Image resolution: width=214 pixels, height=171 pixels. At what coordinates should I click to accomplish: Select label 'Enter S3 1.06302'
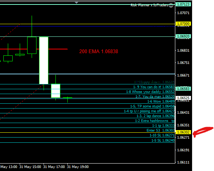coord(160,130)
